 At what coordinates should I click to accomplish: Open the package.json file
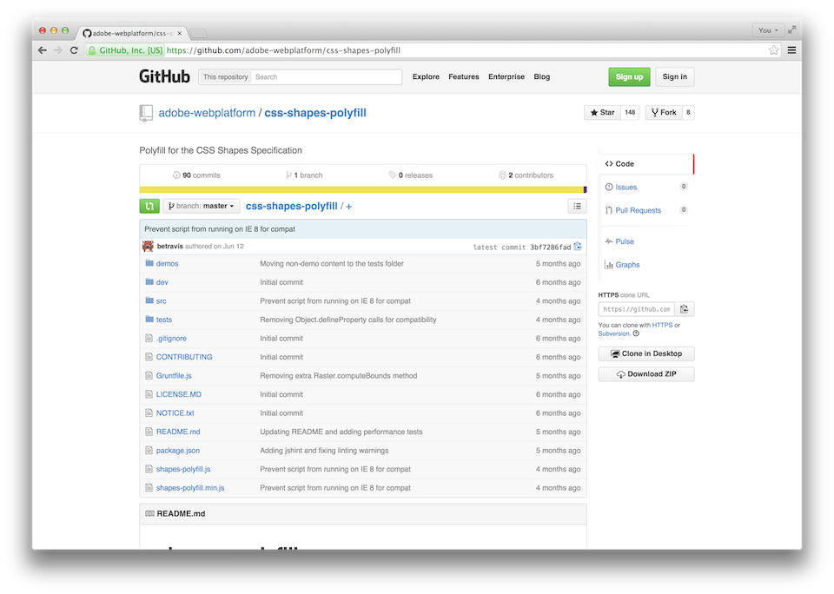pyautogui.click(x=177, y=451)
